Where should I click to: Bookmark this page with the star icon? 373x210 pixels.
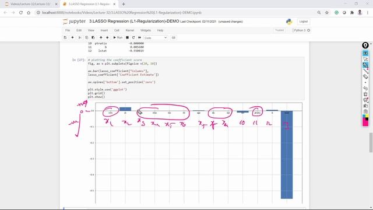click(327, 13)
